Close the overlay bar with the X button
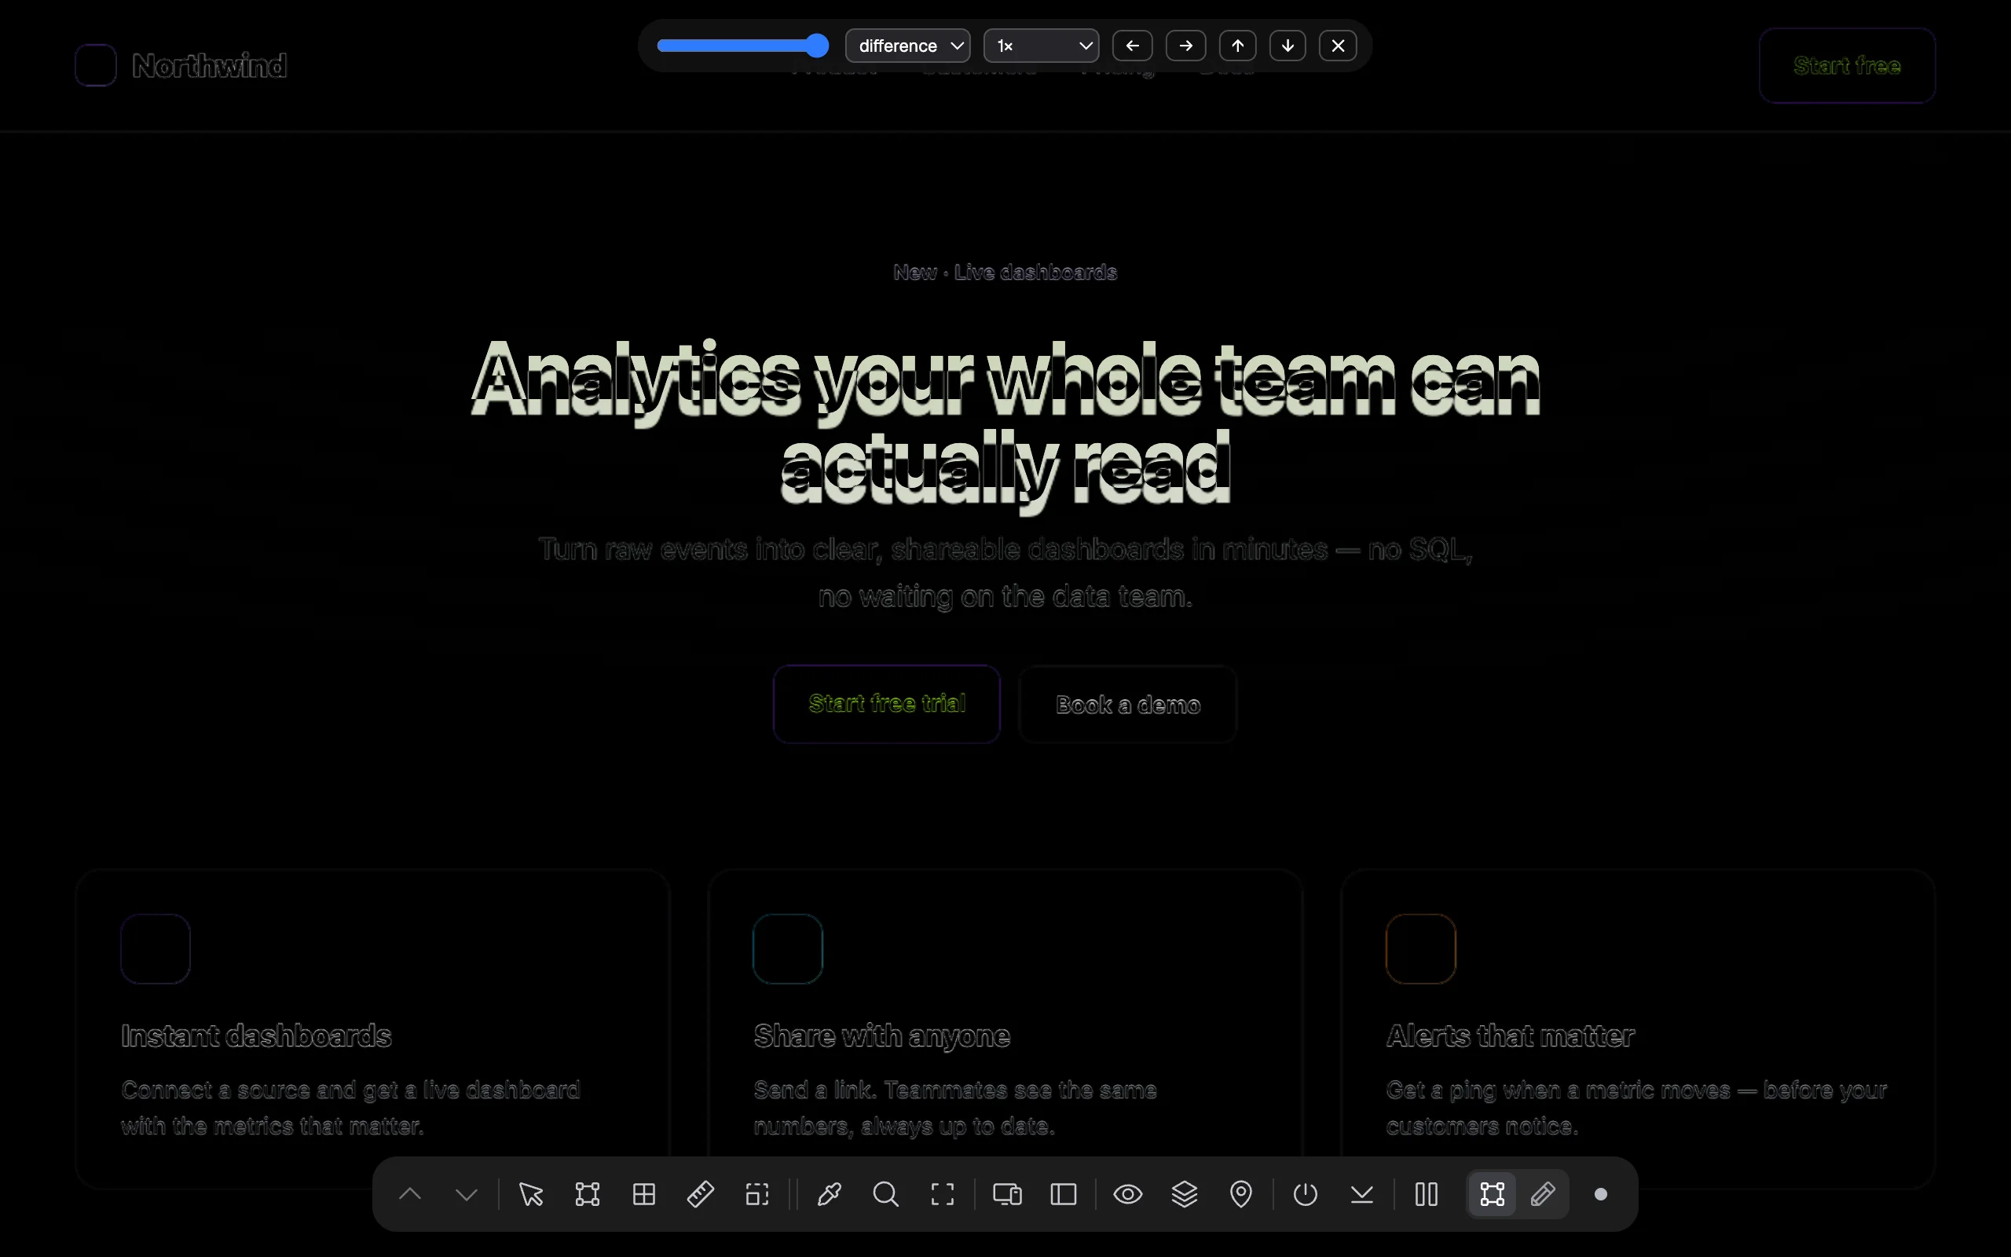This screenshot has width=2011, height=1257. click(x=1338, y=46)
